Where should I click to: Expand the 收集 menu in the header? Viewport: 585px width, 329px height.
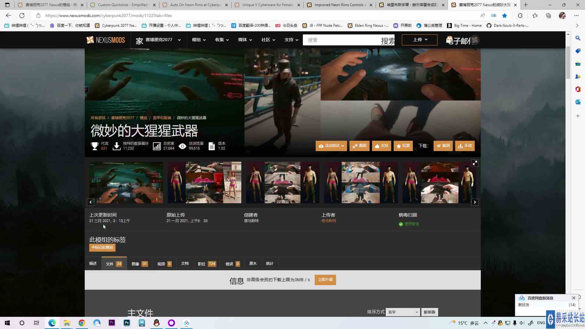[222, 40]
